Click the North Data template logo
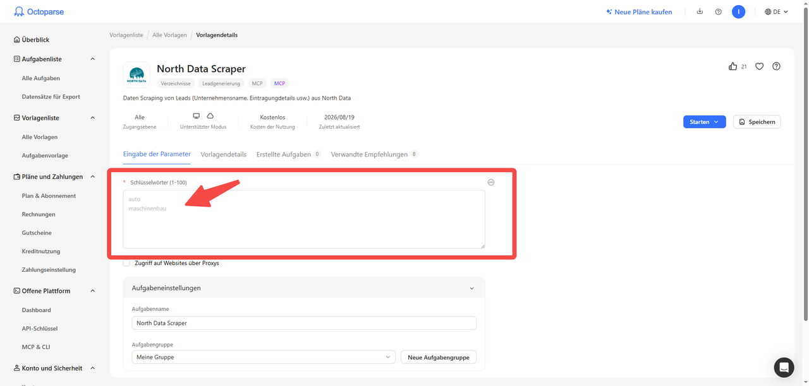Screen dimensions: 809x386 tap(136, 74)
